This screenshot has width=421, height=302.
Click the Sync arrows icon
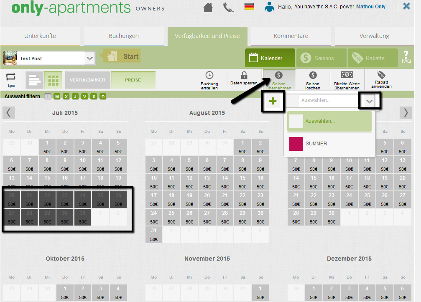[x=11, y=78]
